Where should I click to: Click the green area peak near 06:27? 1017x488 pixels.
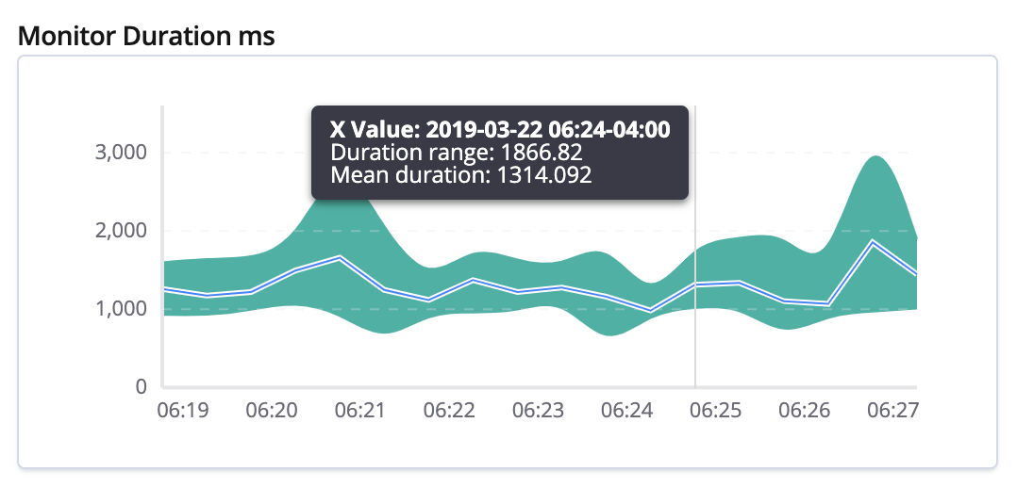pyautogui.click(x=876, y=179)
